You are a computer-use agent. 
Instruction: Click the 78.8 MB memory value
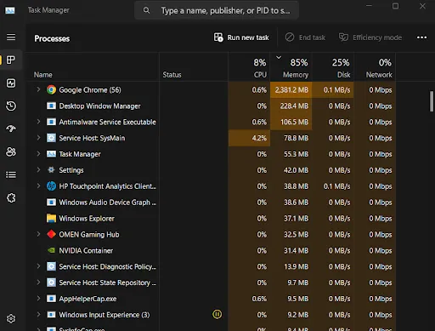[x=296, y=138]
